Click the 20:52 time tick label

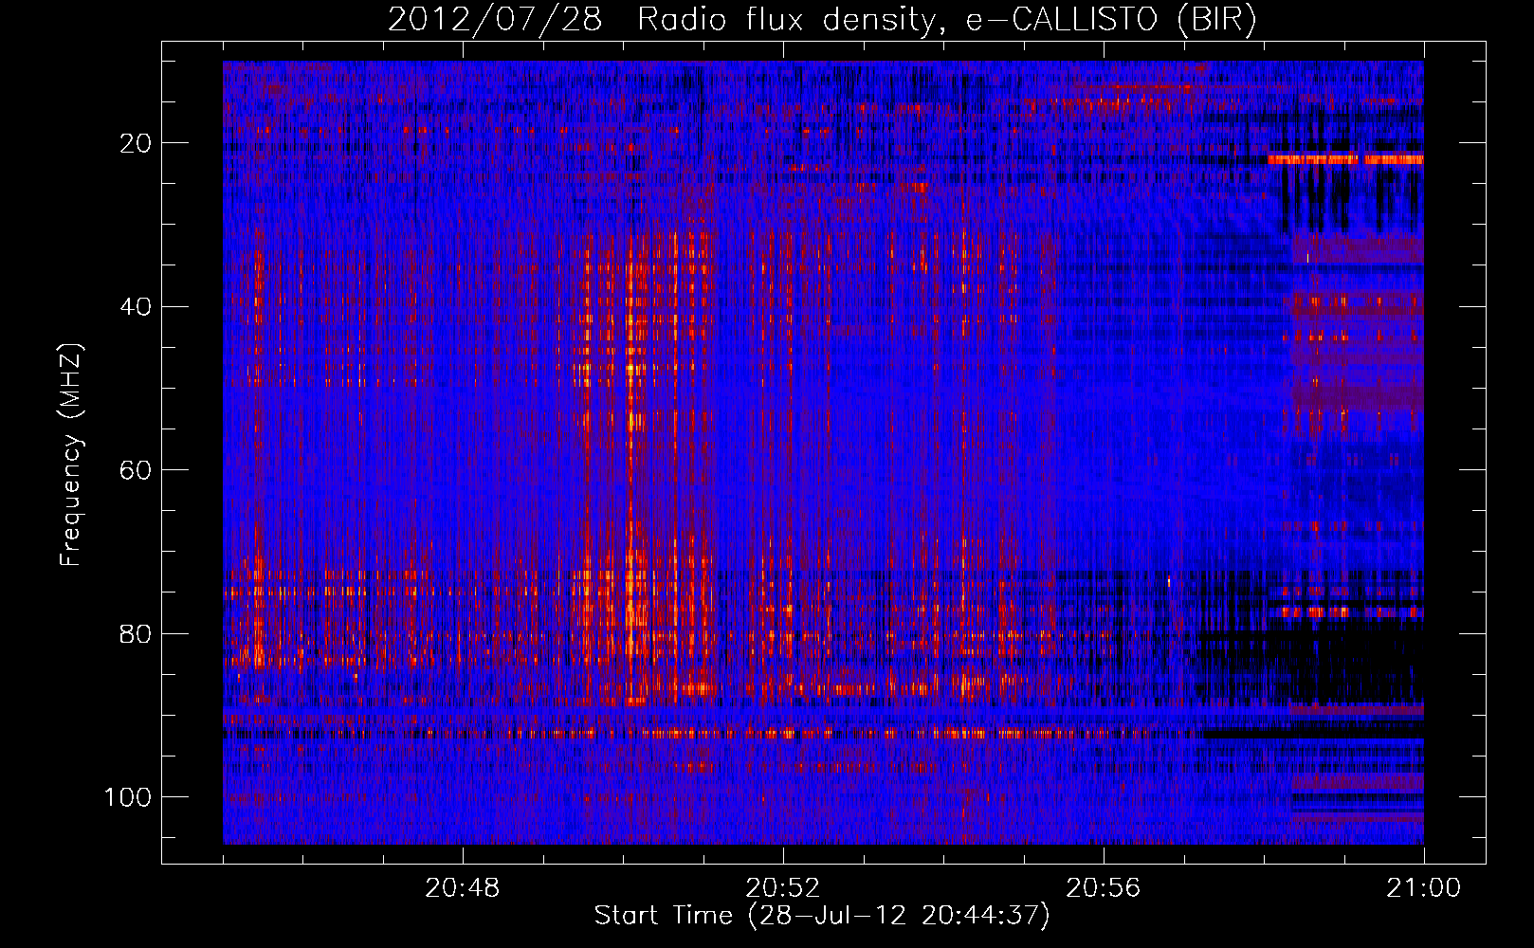(x=783, y=888)
